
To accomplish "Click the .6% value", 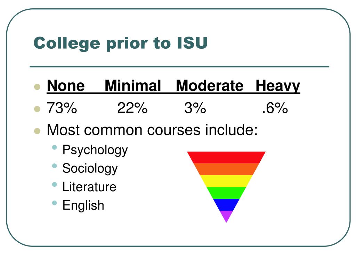I will click(x=275, y=108).
